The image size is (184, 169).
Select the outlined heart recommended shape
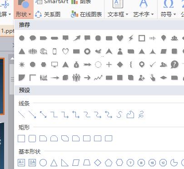coord(65,51)
